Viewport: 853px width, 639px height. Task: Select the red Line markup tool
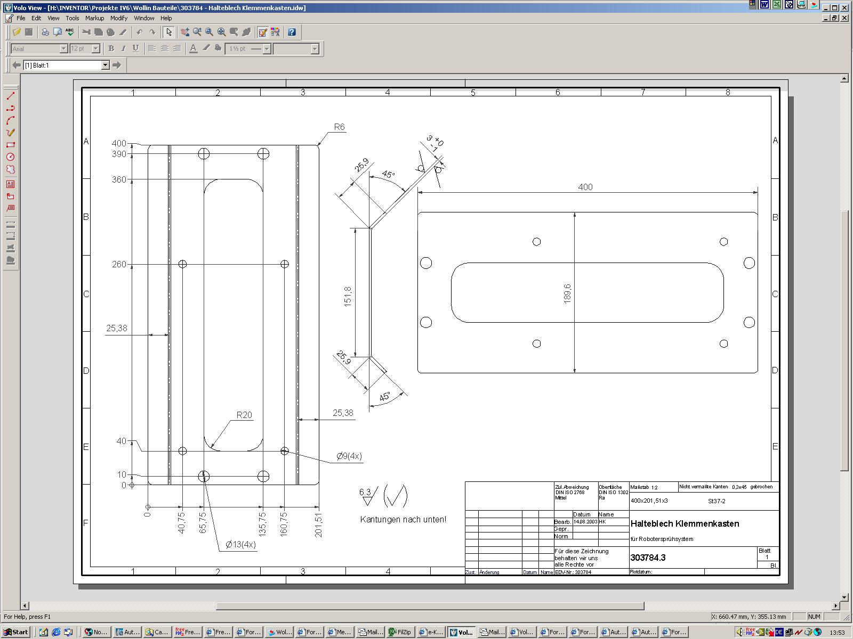click(10, 96)
